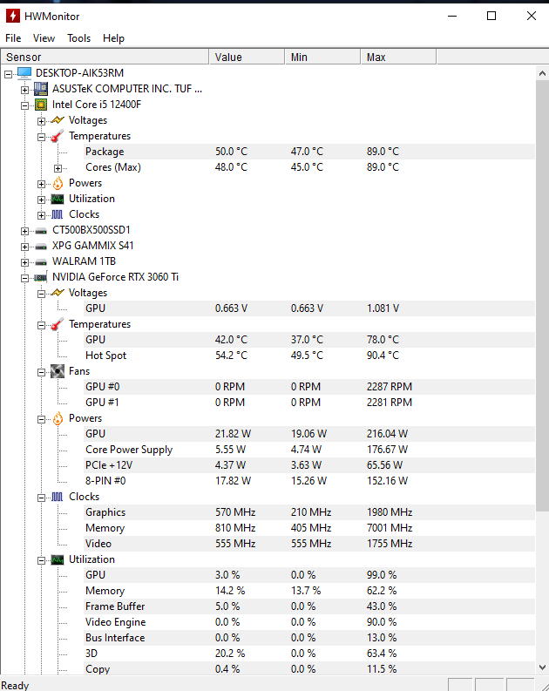
Task: Click the WALRAM 1TB drive icon
Action: click(41, 262)
